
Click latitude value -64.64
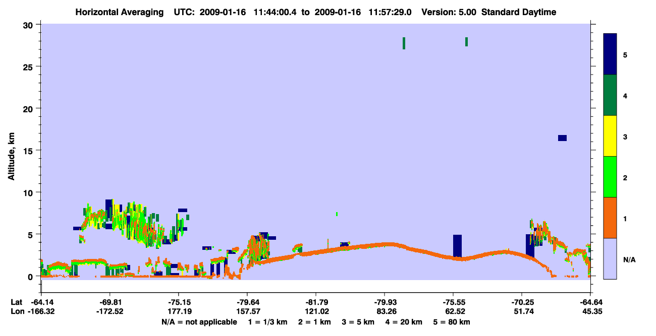click(590, 302)
